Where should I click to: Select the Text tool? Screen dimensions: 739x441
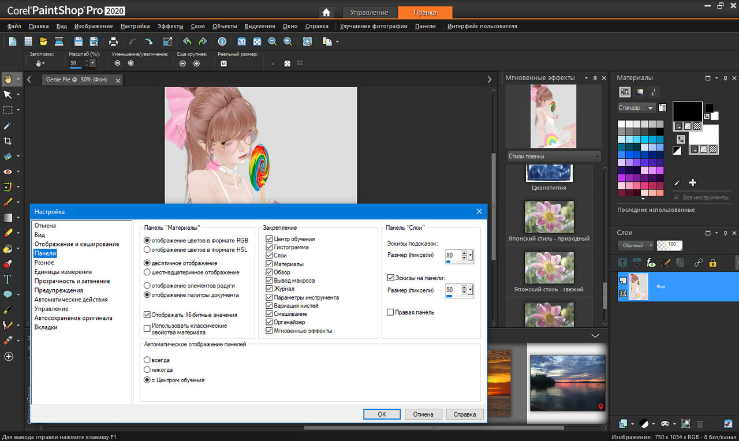tap(8, 279)
